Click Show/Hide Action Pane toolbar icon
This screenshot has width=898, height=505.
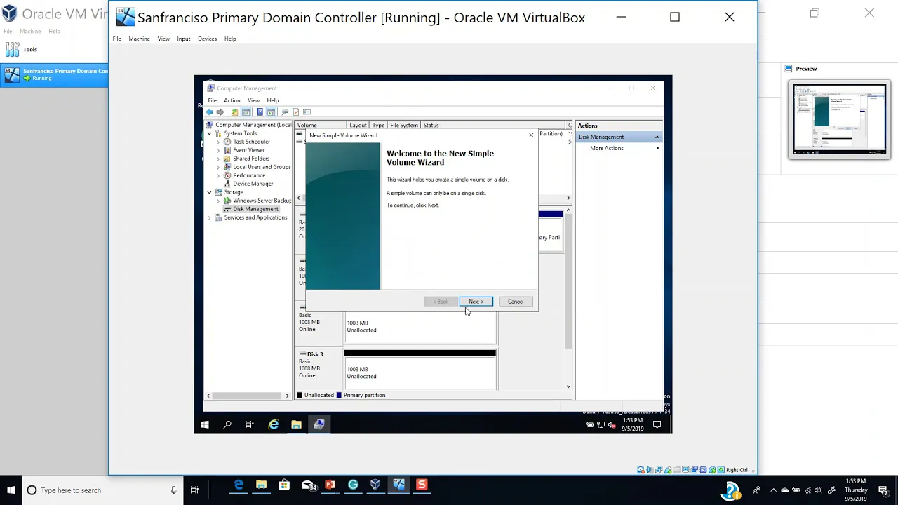(271, 112)
